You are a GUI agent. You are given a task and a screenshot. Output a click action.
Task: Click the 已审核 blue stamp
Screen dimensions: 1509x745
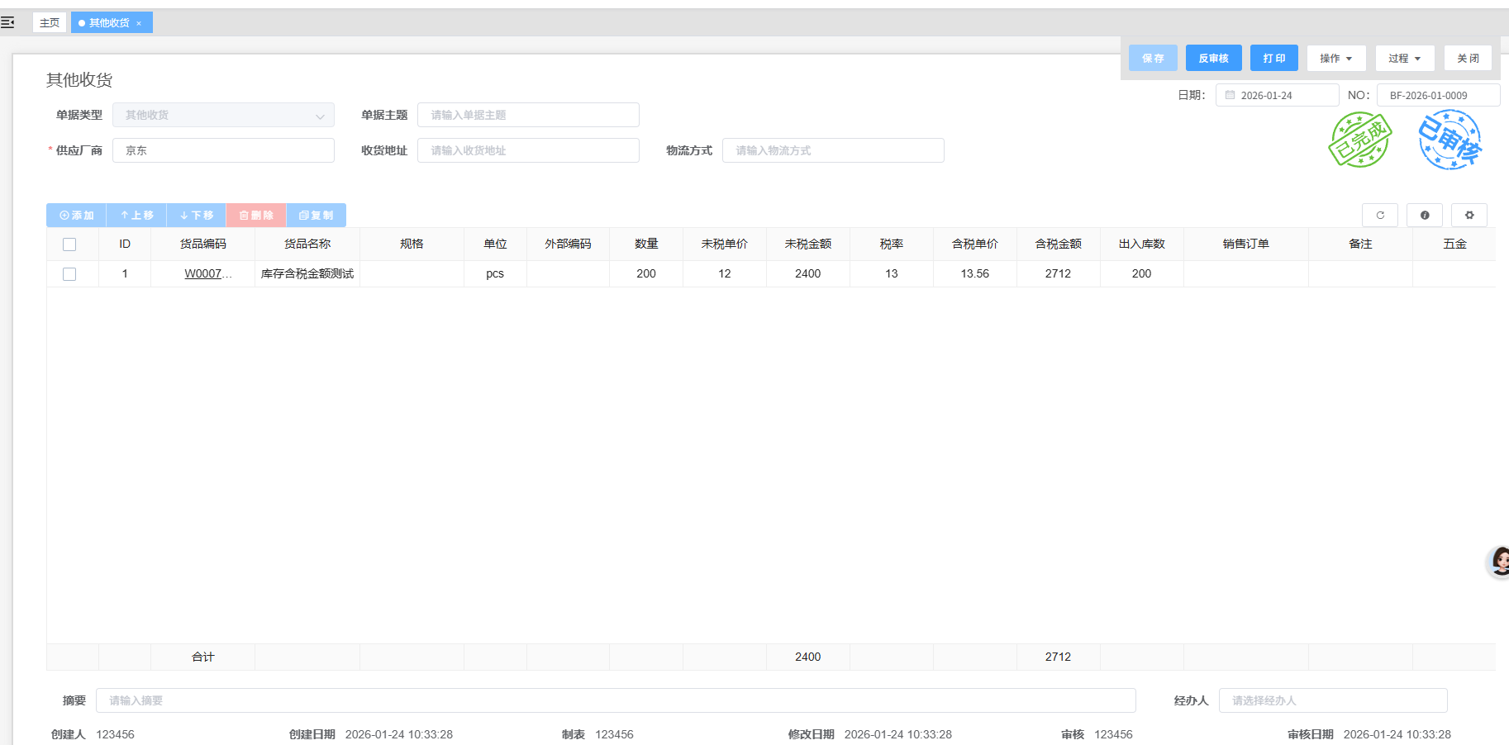[1449, 140]
